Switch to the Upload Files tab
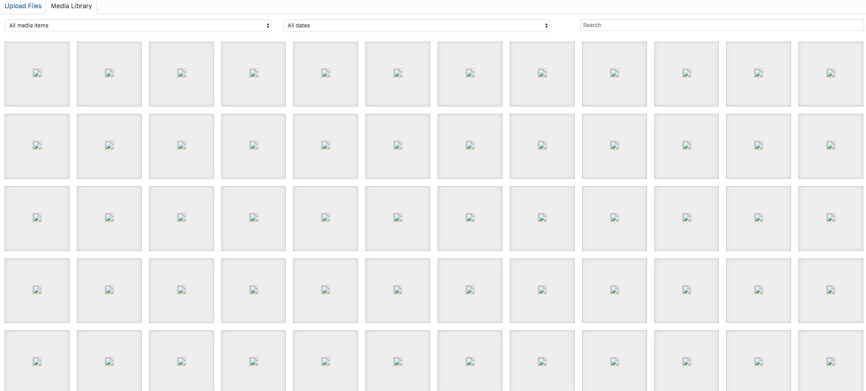The width and height of the screenshot is (866, 391). [x=23, y=6]
